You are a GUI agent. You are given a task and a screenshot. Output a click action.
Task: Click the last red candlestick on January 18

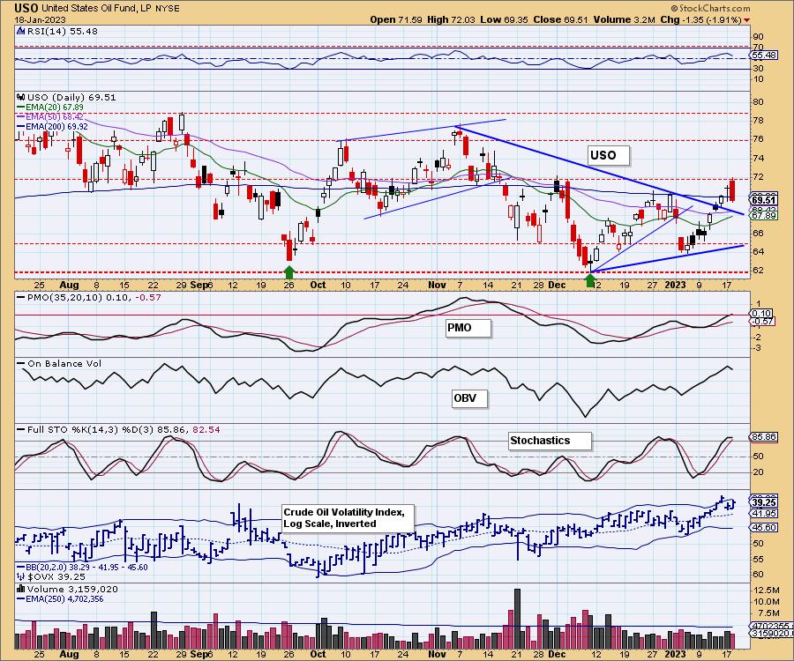732,190
